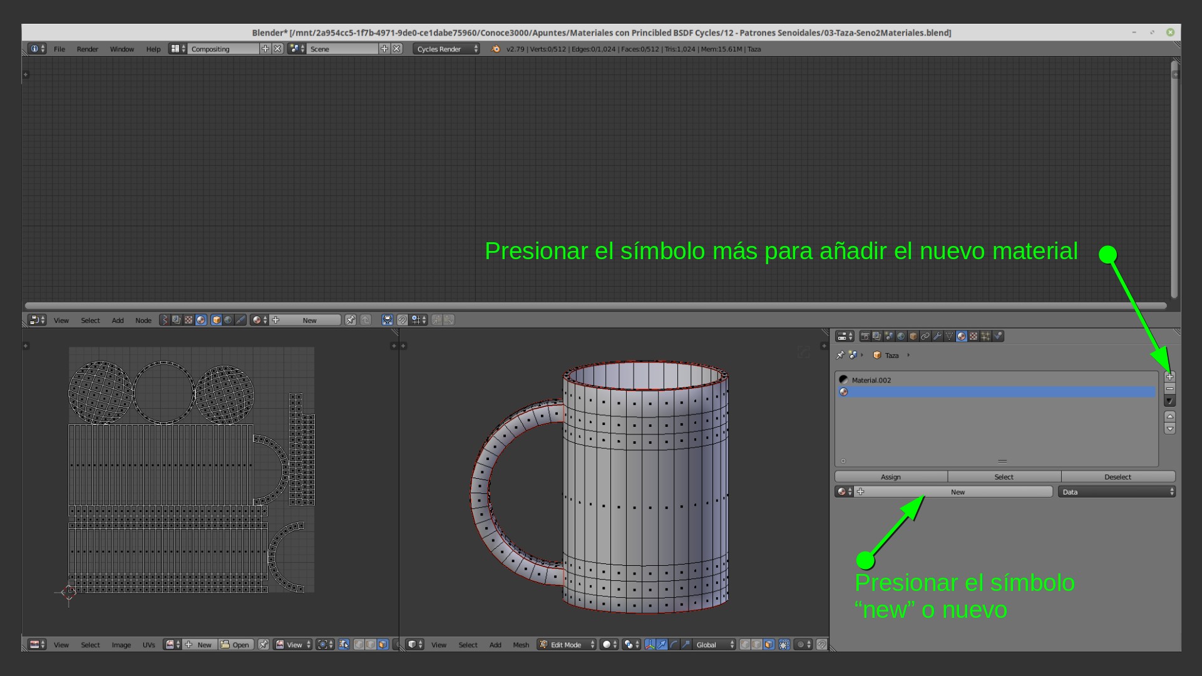The height and width of the screenshot is (676, 1202).
Task: Click Open image button in UV editor
Action: pos(235,645)
